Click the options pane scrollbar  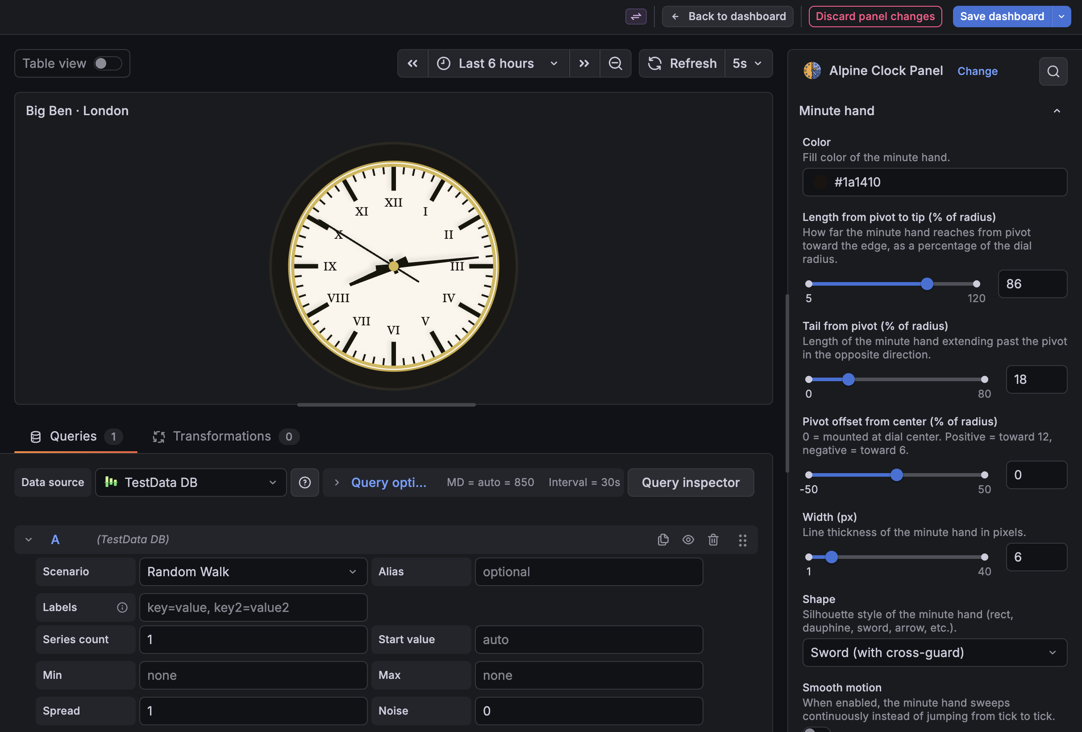787,383
